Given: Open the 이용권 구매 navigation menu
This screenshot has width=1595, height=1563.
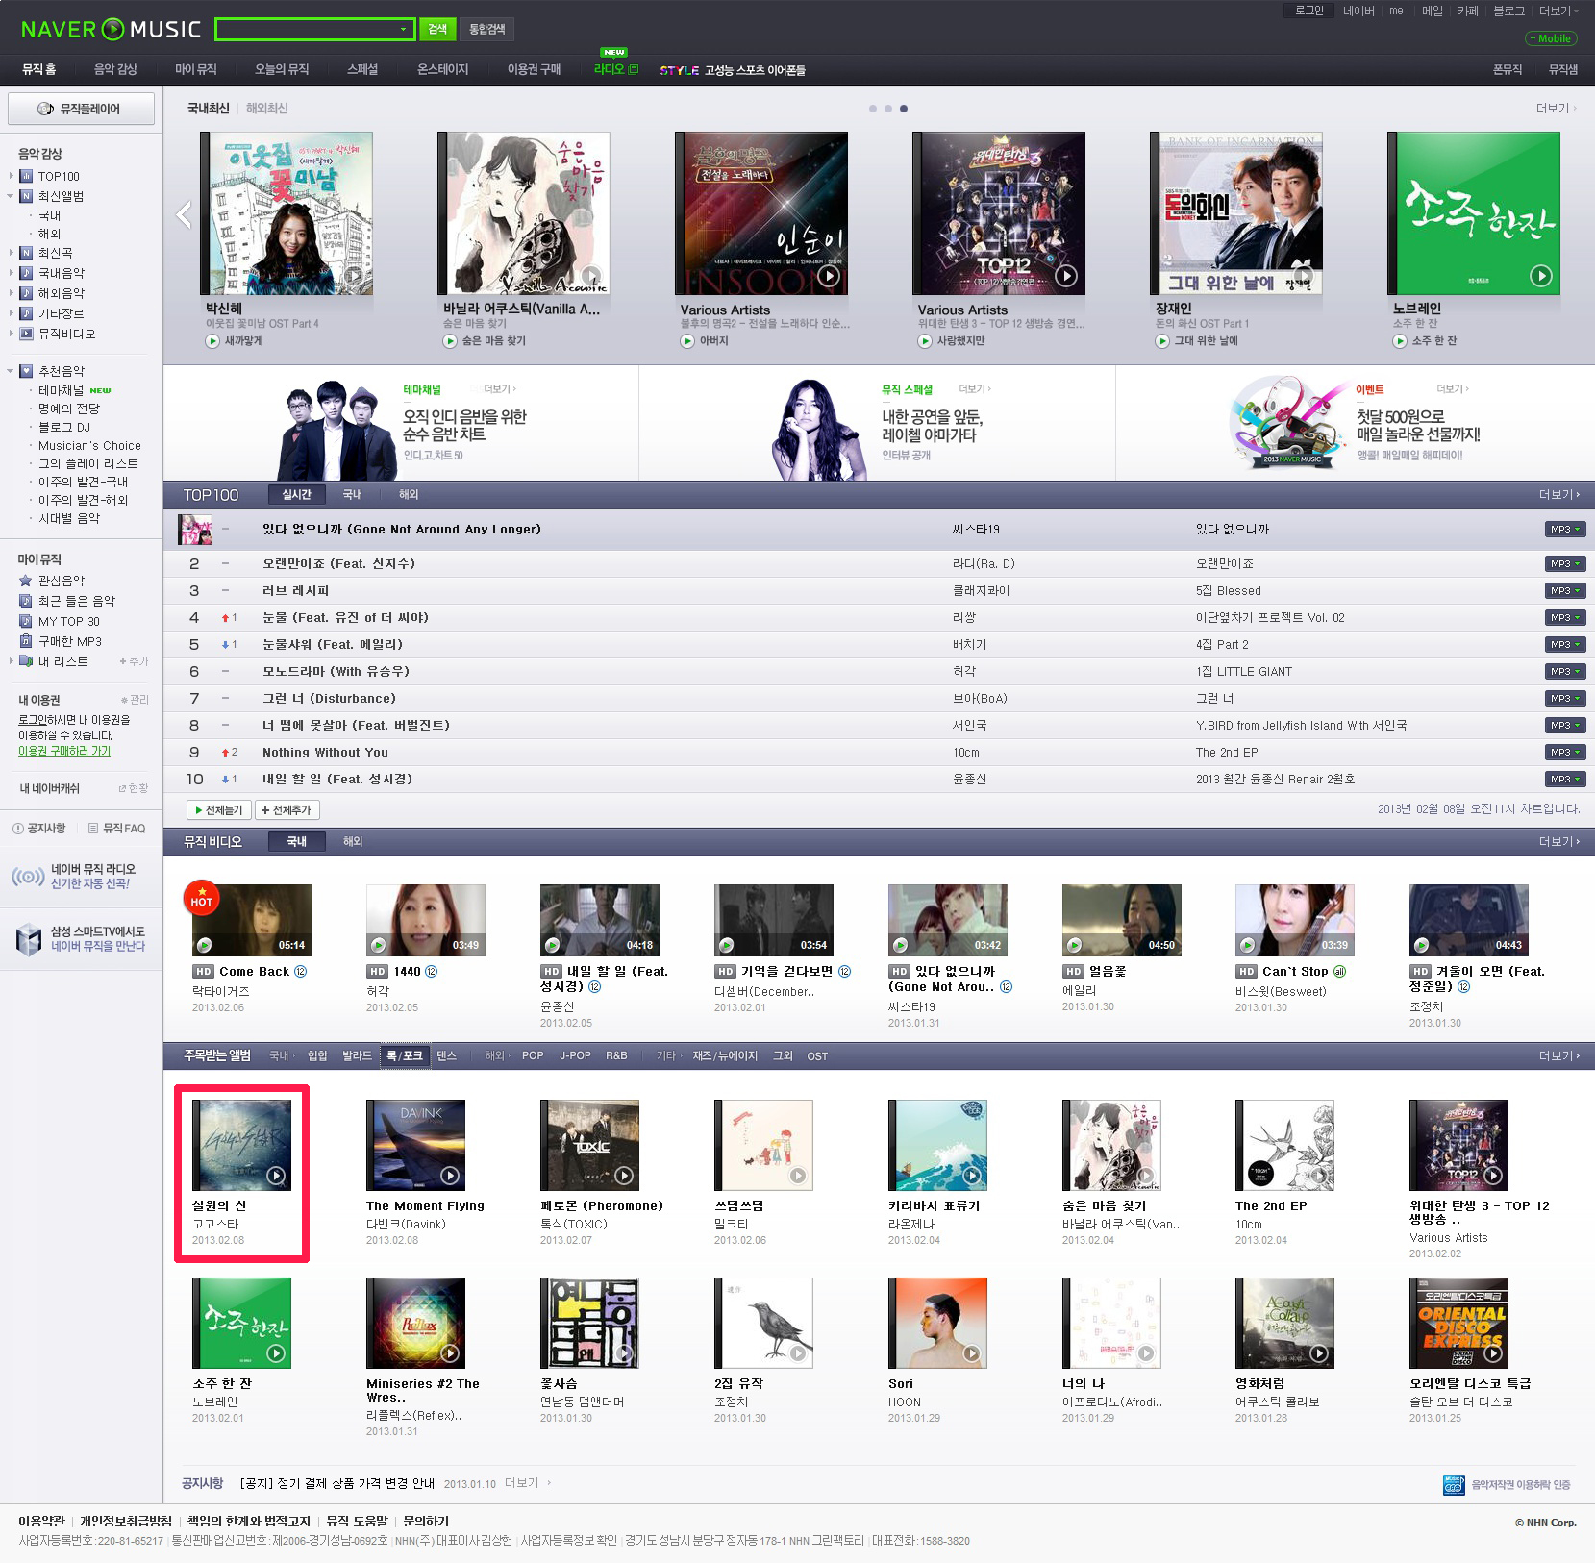Looking at the screenshot, I should pyautogui.click(x=534, y=69).
